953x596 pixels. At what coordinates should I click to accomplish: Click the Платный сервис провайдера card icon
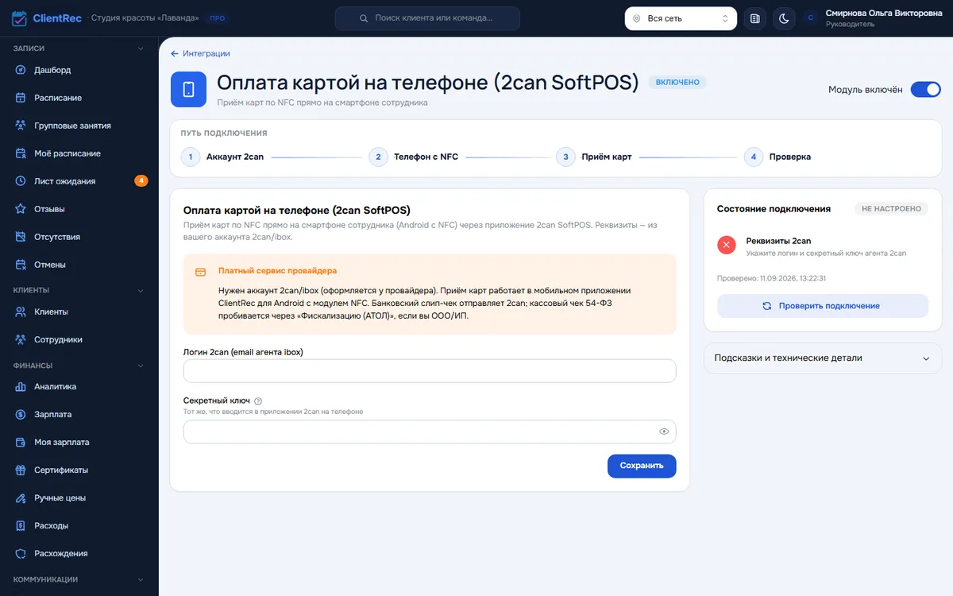pyautogui.click(x=201, y=272)
